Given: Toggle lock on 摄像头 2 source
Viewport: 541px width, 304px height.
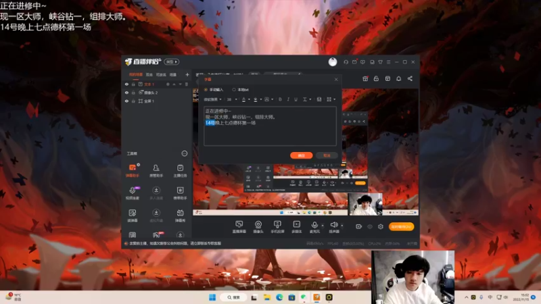Looking at the screenshot, I should click(x=133, y=93).
